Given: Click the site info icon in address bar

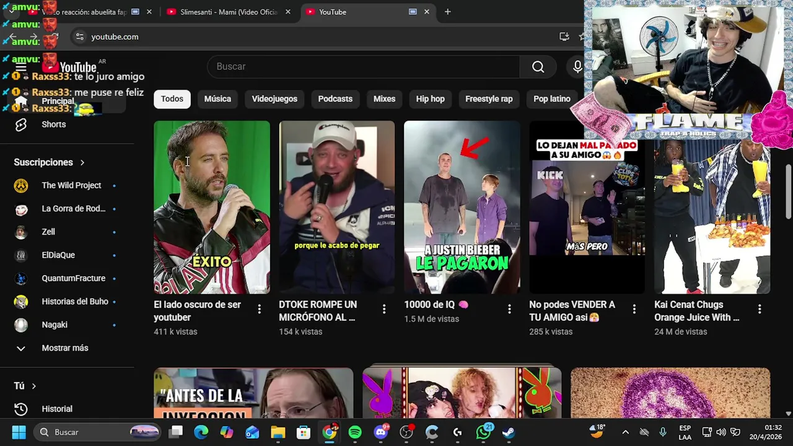Looking at the screenshot, I should click(79, 37).
